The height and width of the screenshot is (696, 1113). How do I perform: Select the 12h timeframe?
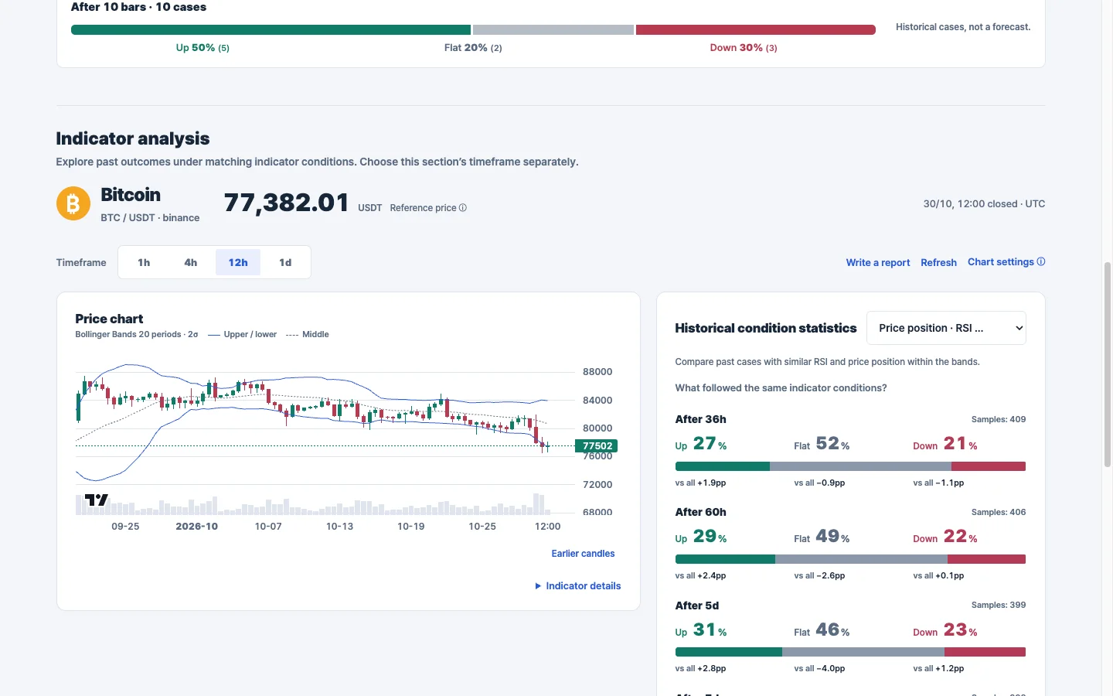238,262
